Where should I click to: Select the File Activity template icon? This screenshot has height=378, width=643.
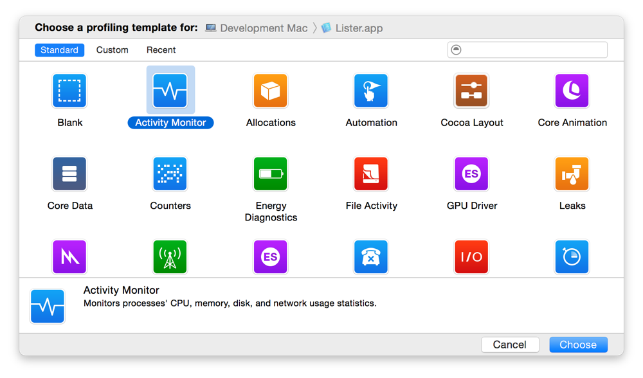[x=371, y=174]
